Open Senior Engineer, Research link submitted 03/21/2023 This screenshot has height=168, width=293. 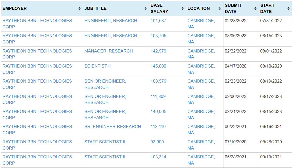click(x=105, y=114)
